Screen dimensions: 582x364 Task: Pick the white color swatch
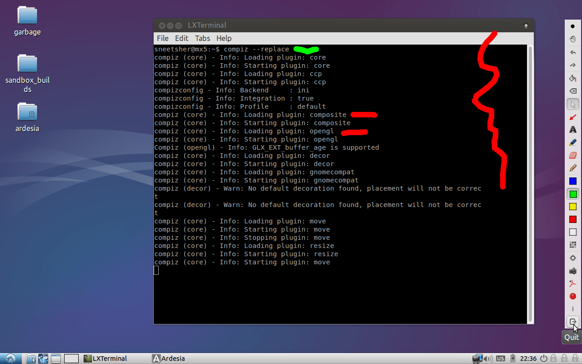coord(573,232)
